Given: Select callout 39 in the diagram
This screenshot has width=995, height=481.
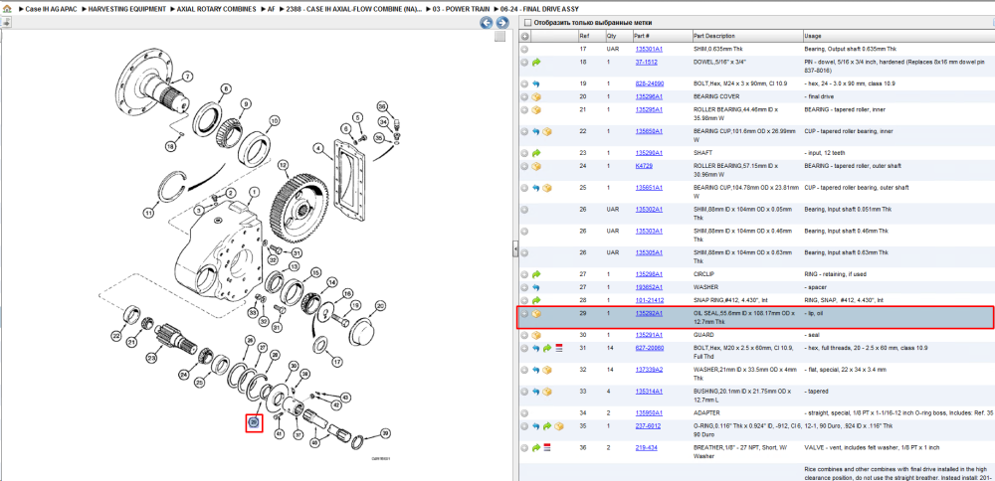Looking at the screenshot, I should (384, 433).
